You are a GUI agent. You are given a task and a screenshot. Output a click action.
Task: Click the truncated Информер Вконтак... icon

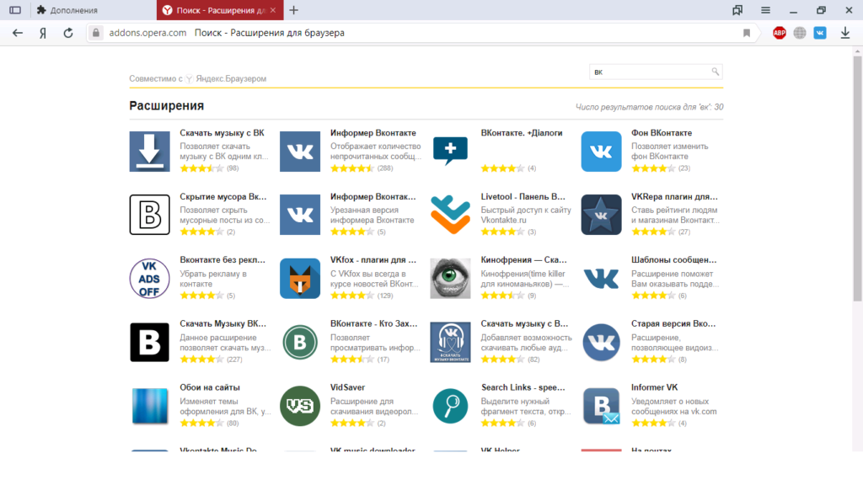pyautogui.click(x=300, y=215)
